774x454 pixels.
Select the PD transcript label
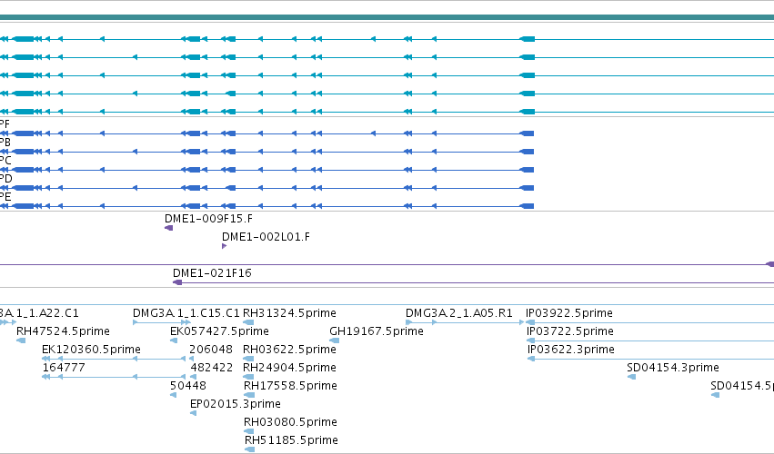coord(5,179)
